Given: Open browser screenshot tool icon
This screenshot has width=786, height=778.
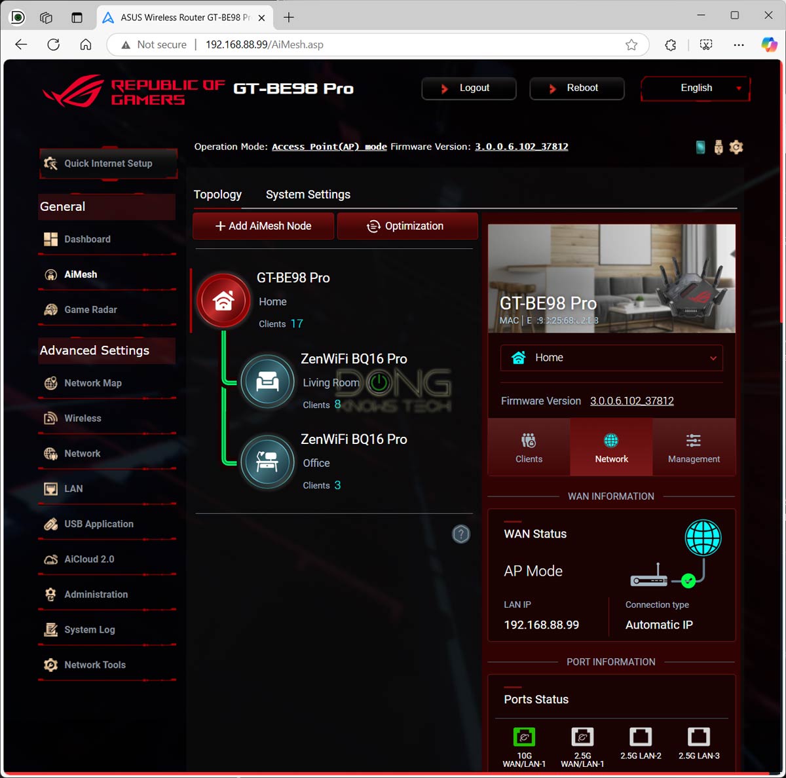Looking at the screenshot, I should click(x=706, y=45).
